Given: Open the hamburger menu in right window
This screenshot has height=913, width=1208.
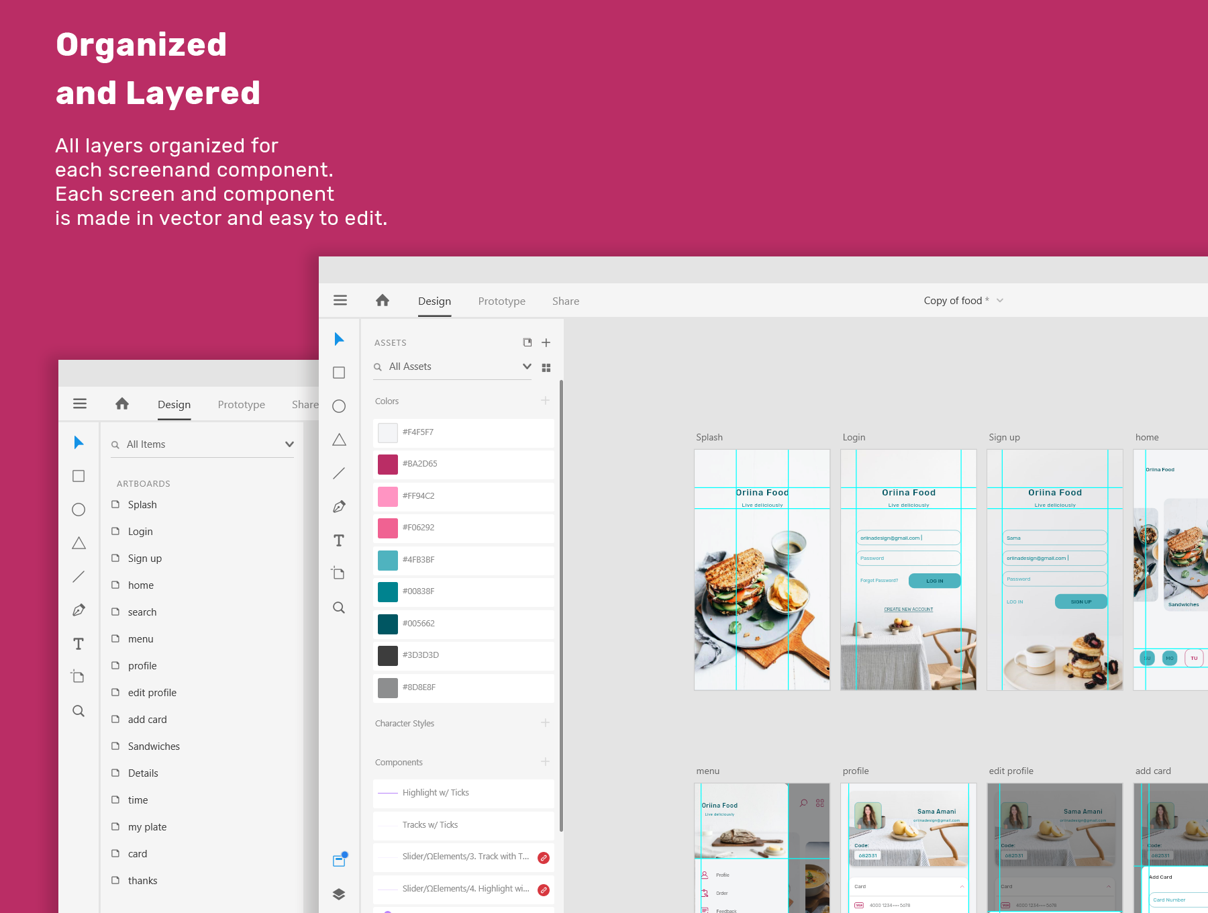Looking at the screenshot, I should pos(340,301).
